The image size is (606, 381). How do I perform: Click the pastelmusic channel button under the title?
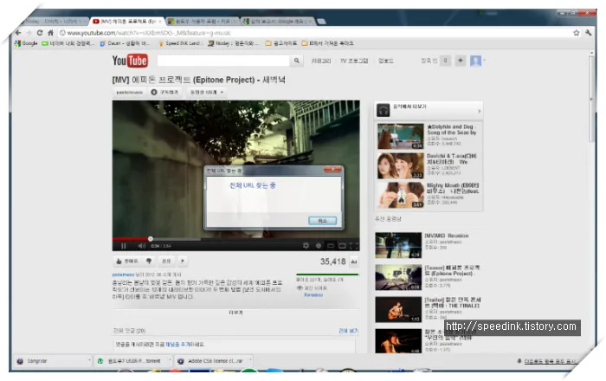tap(130, 93)
